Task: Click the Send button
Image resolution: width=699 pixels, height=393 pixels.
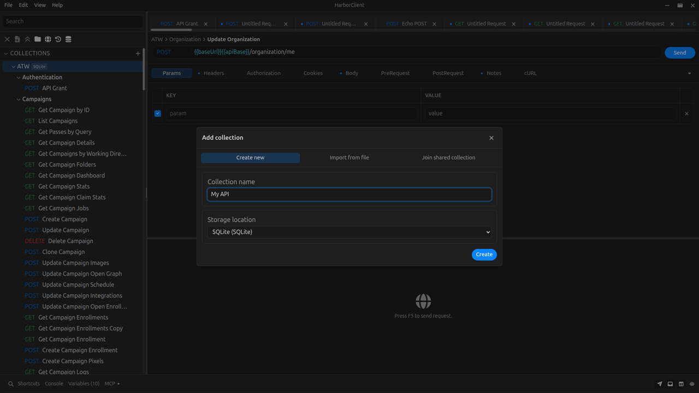Action: tap(680, 53)
